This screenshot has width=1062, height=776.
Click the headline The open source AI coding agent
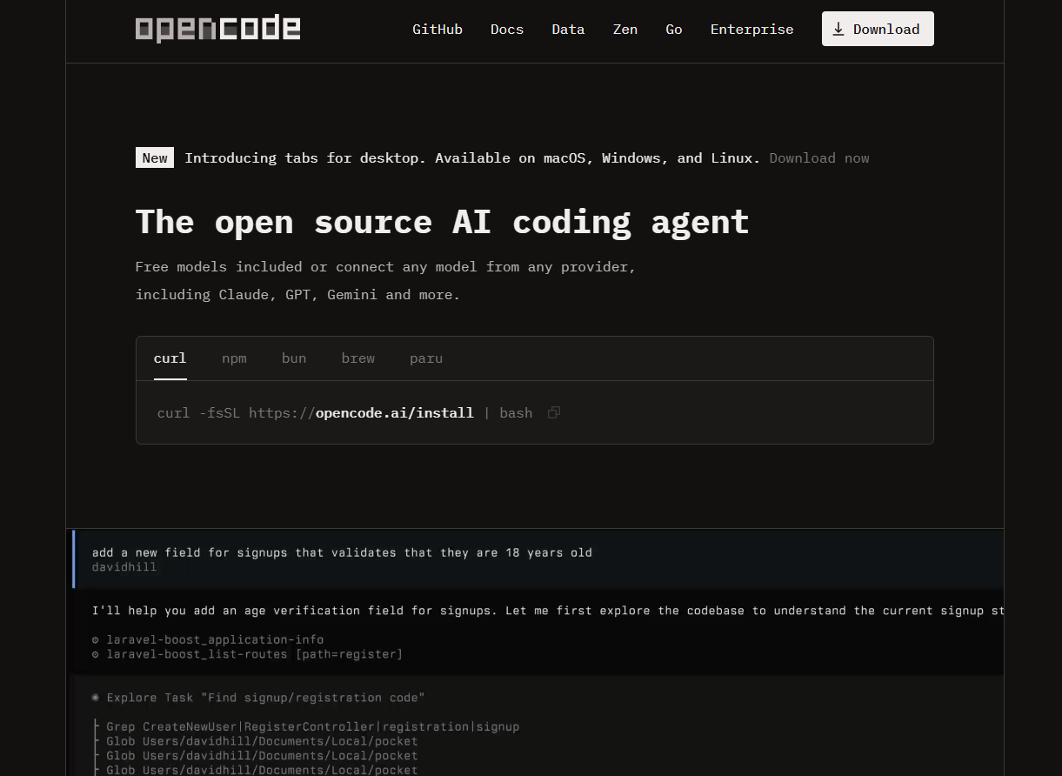point(442,221)
